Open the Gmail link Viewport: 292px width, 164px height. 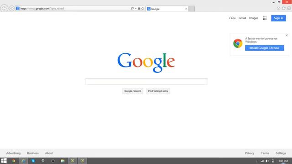pos(242,18)
